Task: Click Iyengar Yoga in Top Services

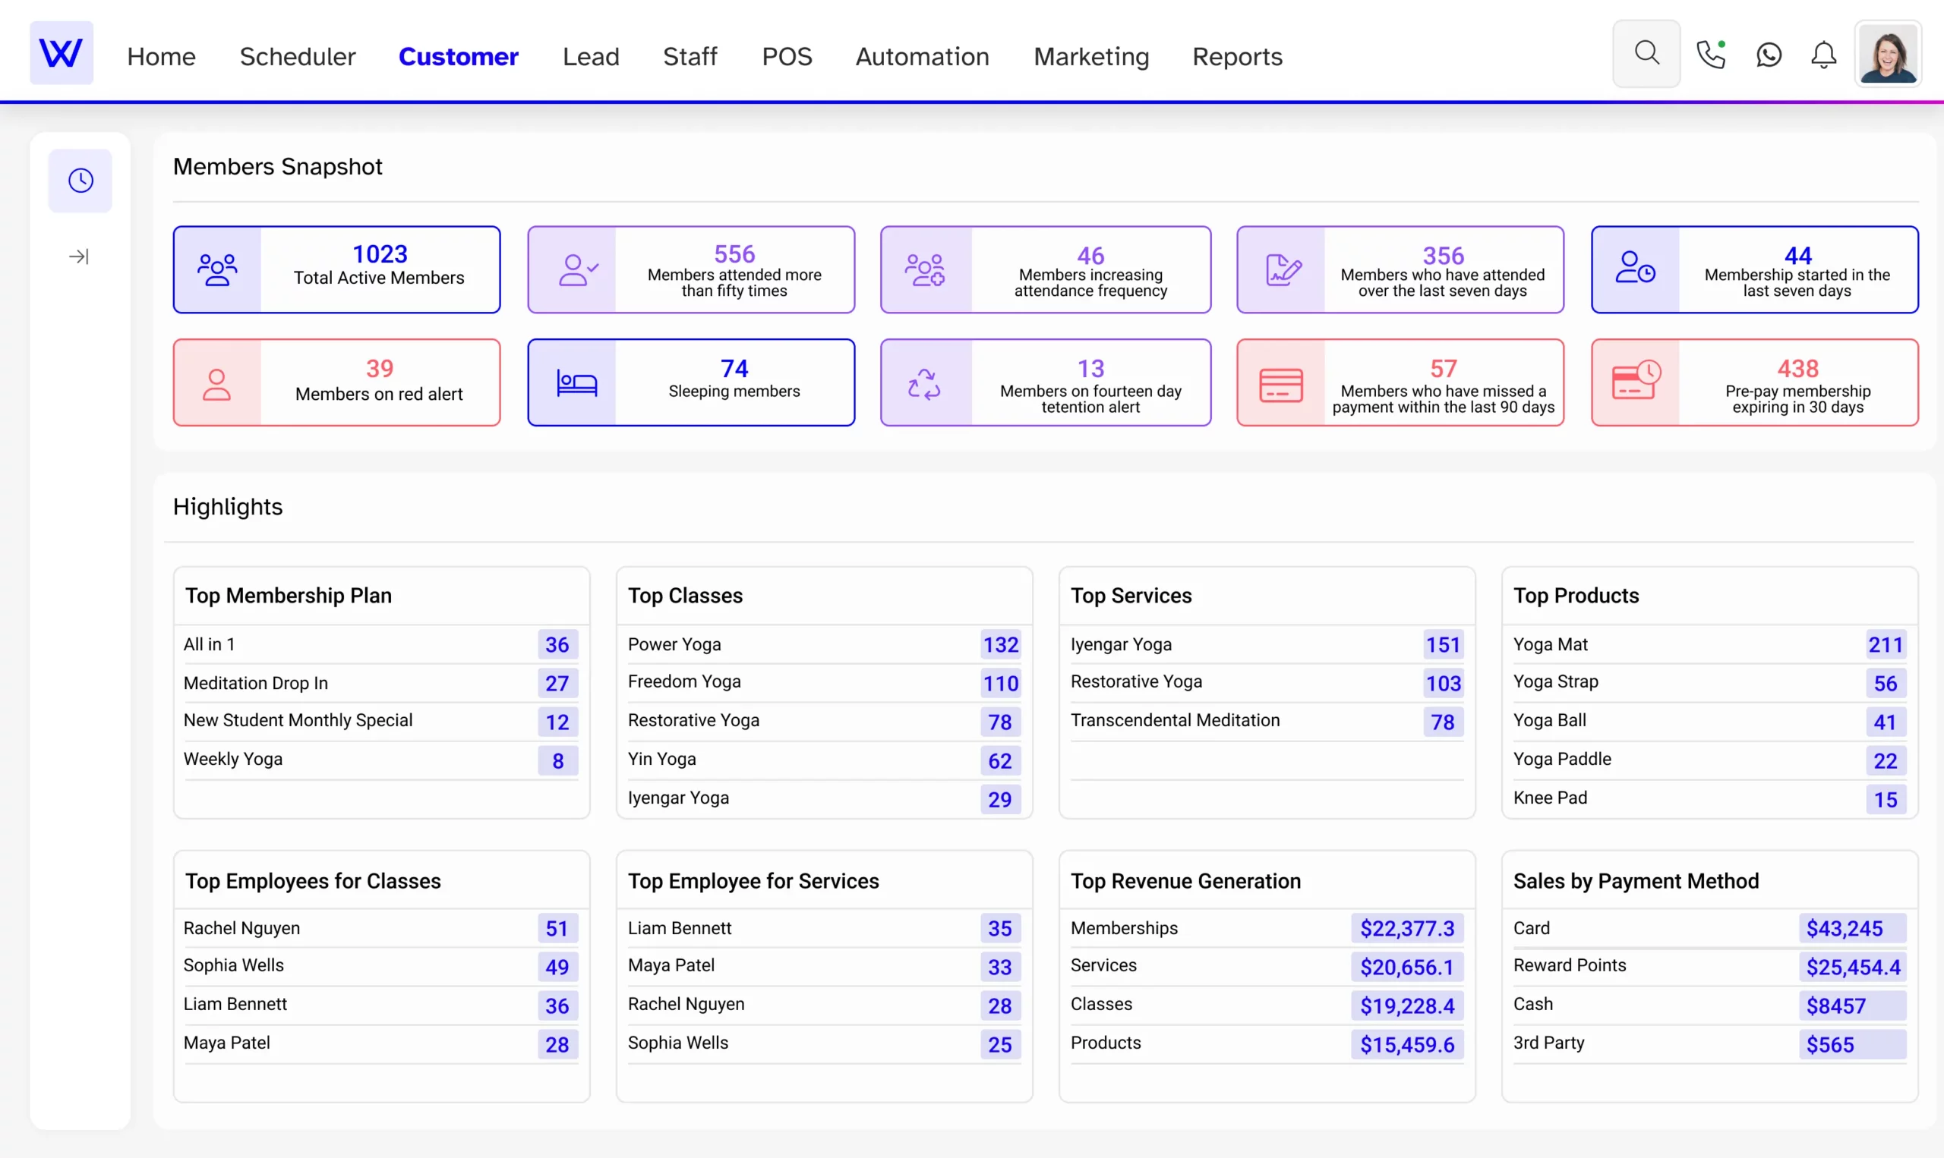Action: (x=1267, y=644)
